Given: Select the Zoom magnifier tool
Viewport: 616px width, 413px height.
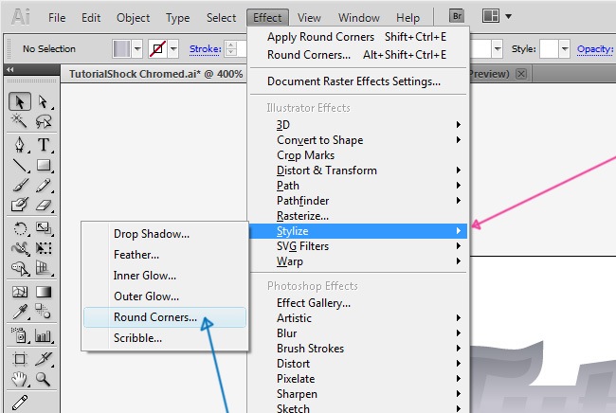Looking at the screenshot, I should pos(44,379).
